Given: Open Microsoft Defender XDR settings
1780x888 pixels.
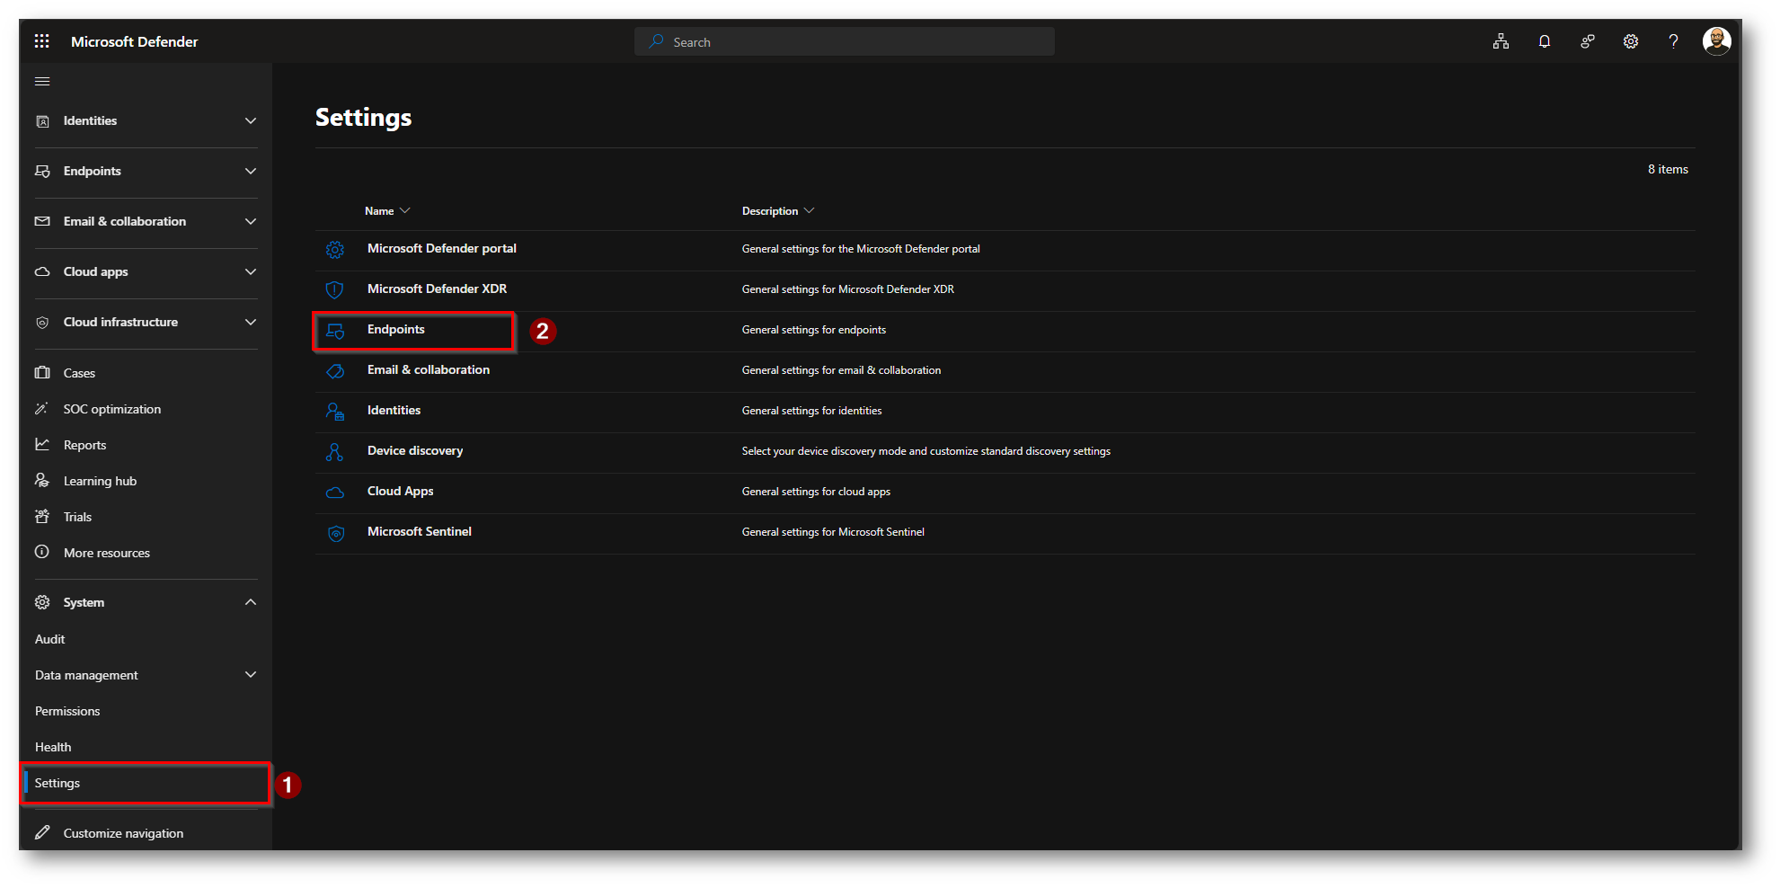Looking at the screenshot, I should (437, 289).
